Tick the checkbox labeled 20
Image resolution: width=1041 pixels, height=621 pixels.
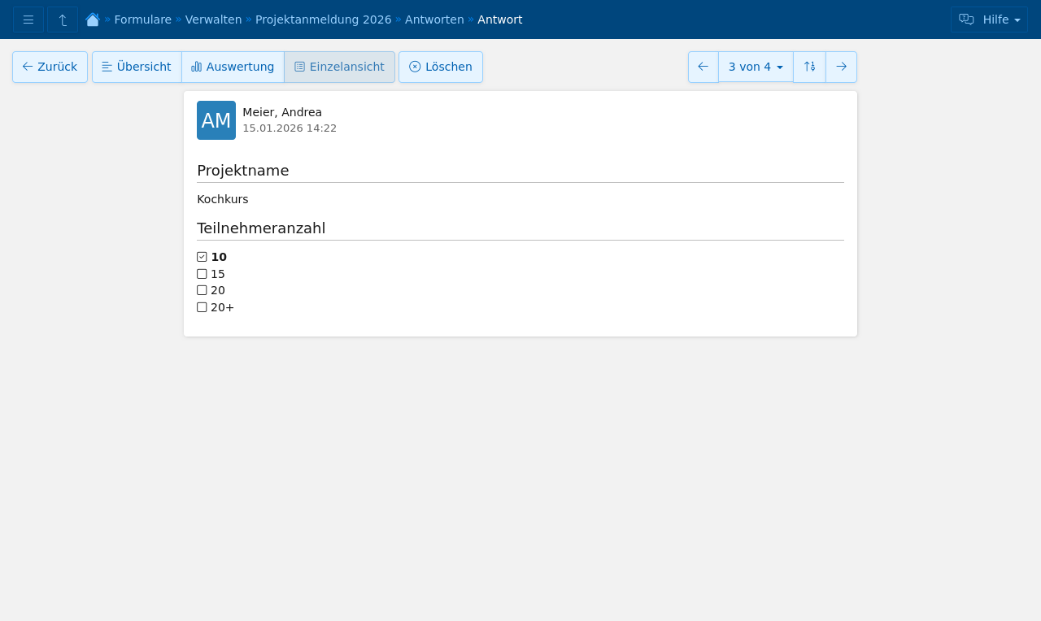pyautogui.click(x=203, y=290)
